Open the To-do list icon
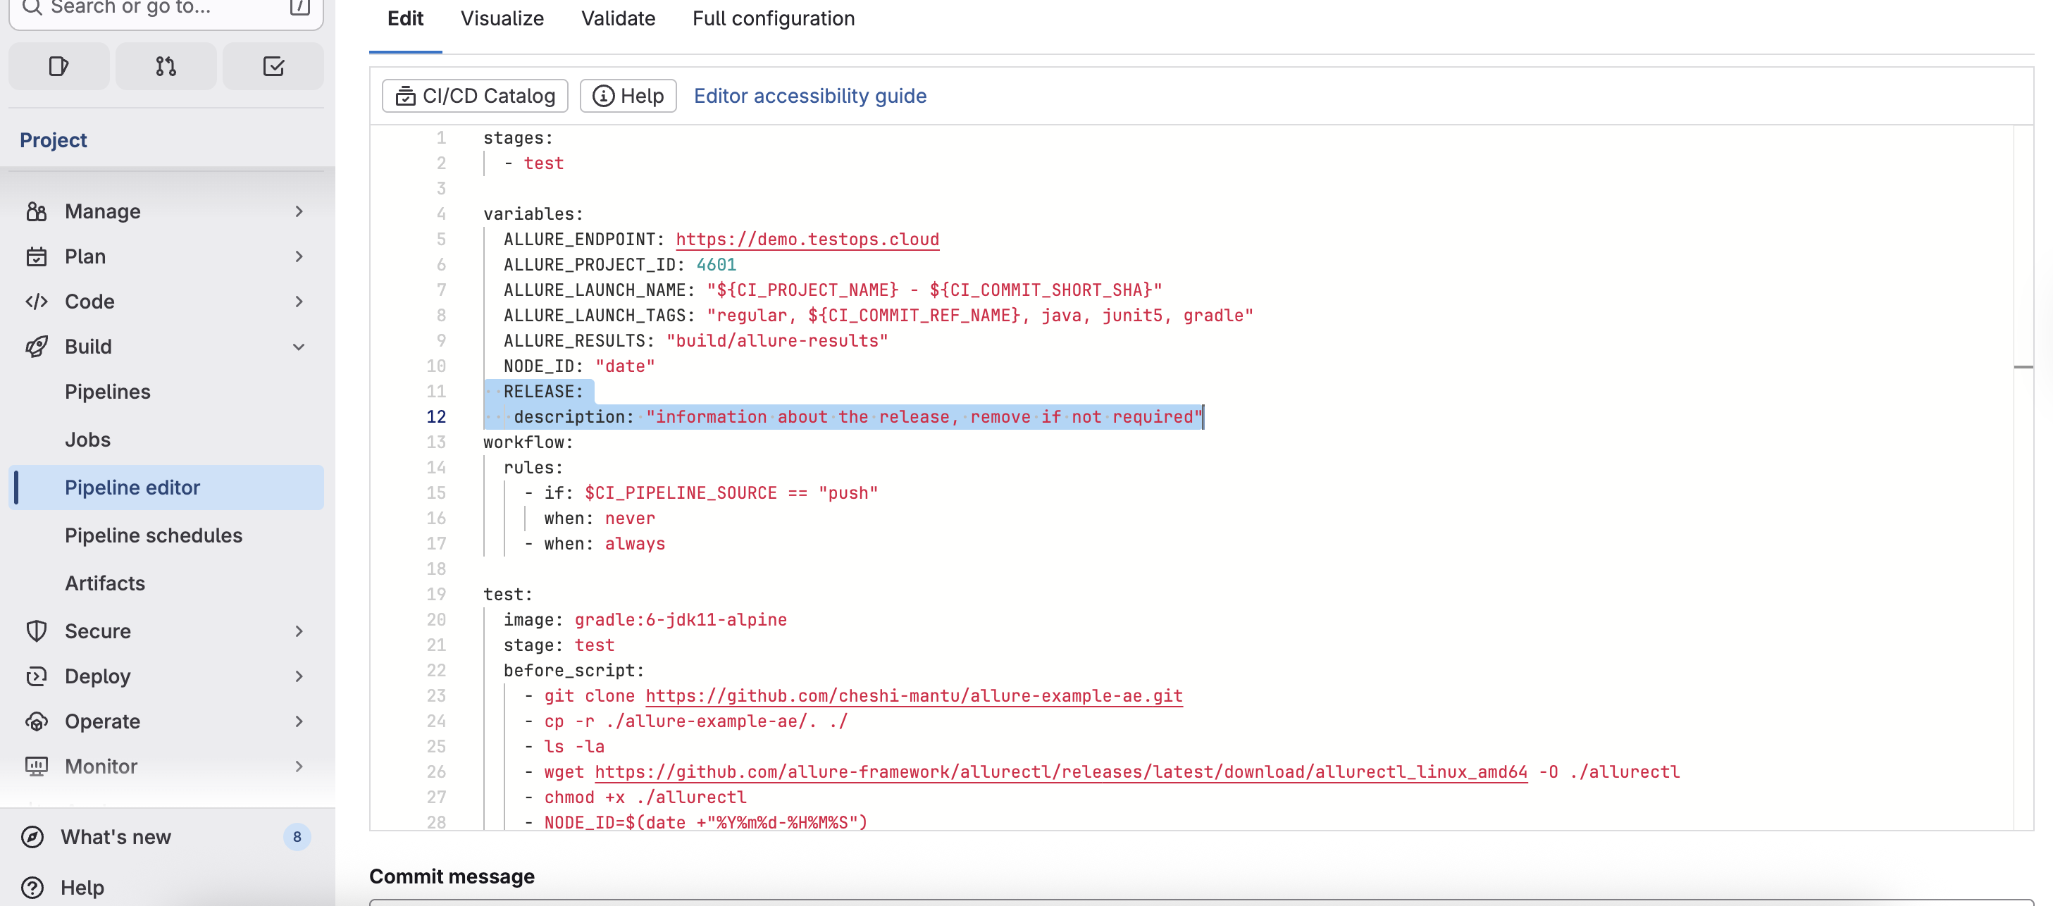The image size is (2053, 906). [x=273, y=66]
